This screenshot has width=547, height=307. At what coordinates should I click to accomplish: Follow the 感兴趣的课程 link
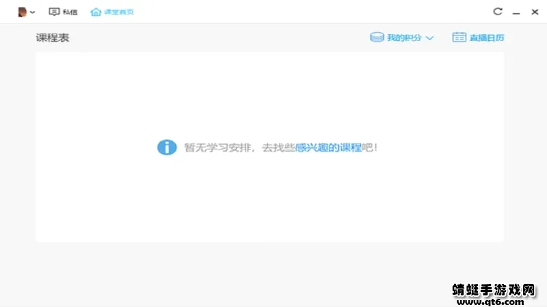(328, 147)
